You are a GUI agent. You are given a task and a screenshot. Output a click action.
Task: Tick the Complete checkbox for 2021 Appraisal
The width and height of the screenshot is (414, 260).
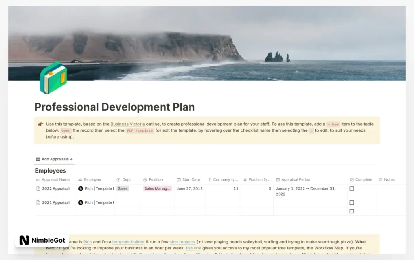[352, 202]
